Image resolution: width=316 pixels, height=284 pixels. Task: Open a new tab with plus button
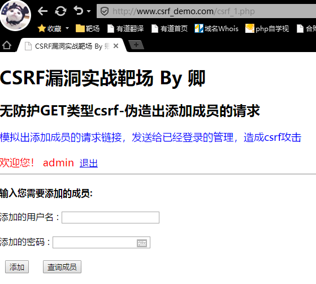tap(136, 45)
